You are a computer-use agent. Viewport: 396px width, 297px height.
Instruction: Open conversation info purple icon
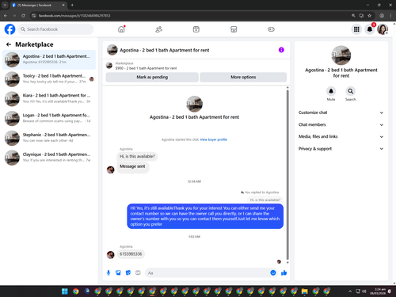click(x=281, y=50)
